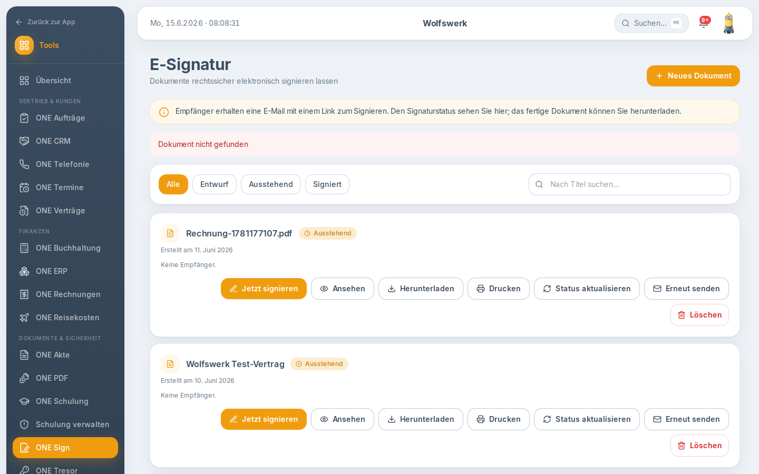Viewport: 759px width, 474px height.
Task: Select the Entwurf filter tab
Action: (215, 184)
